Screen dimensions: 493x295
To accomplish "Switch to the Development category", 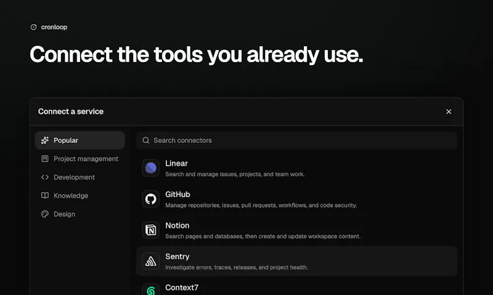I will click(x=80, y=177).
